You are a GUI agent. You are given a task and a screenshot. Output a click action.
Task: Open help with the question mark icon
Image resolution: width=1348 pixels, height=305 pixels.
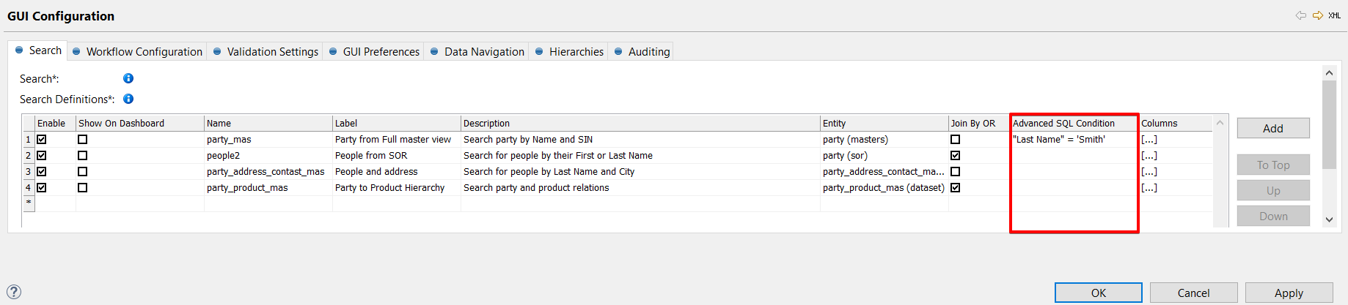pyautogui.click(x=13, y=292)
